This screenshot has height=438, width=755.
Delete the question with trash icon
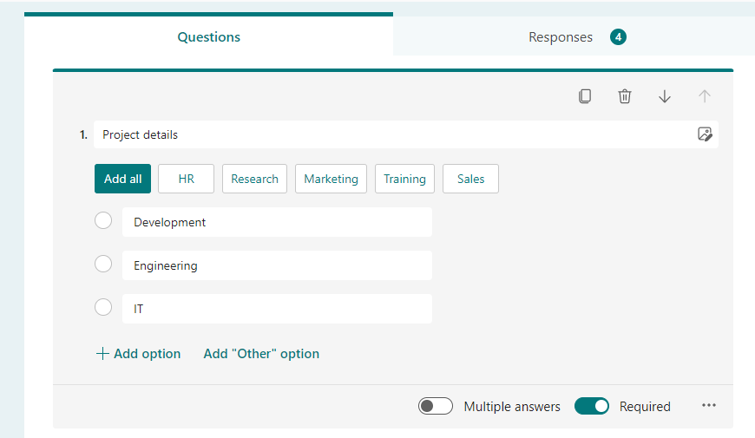[625, 96]
